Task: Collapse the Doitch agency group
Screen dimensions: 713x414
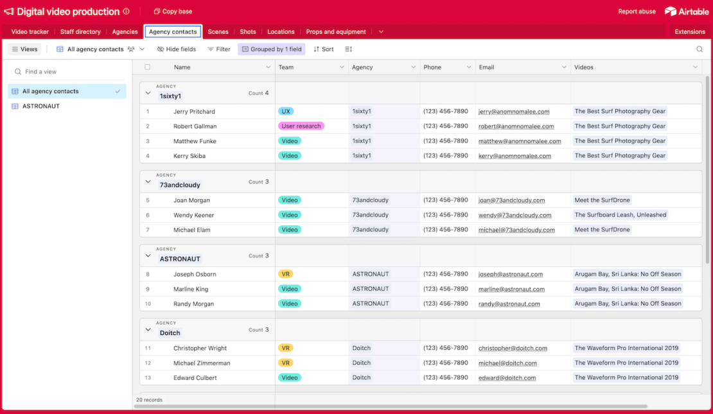Action: click(148, 330)
